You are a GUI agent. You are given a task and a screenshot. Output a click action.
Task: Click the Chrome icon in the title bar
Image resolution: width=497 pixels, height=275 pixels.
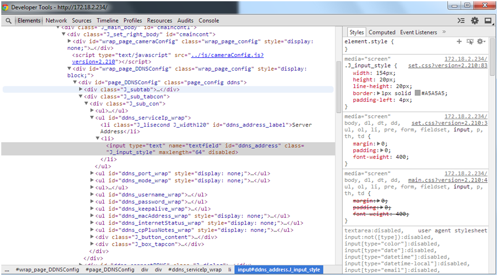click(x=5, y=7)
